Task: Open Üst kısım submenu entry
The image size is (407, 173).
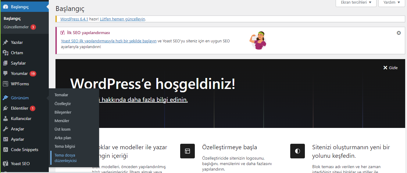Action: click(x=62, y=129)
